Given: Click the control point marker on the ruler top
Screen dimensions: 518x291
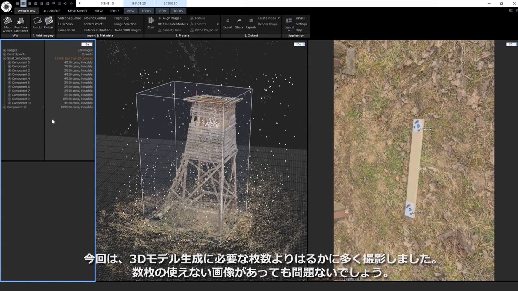Looking at the screenshot, I should pyautogui.click(x=418, y=126).
